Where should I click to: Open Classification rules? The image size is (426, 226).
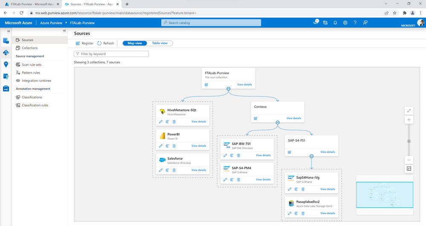(x=40, y=105)
